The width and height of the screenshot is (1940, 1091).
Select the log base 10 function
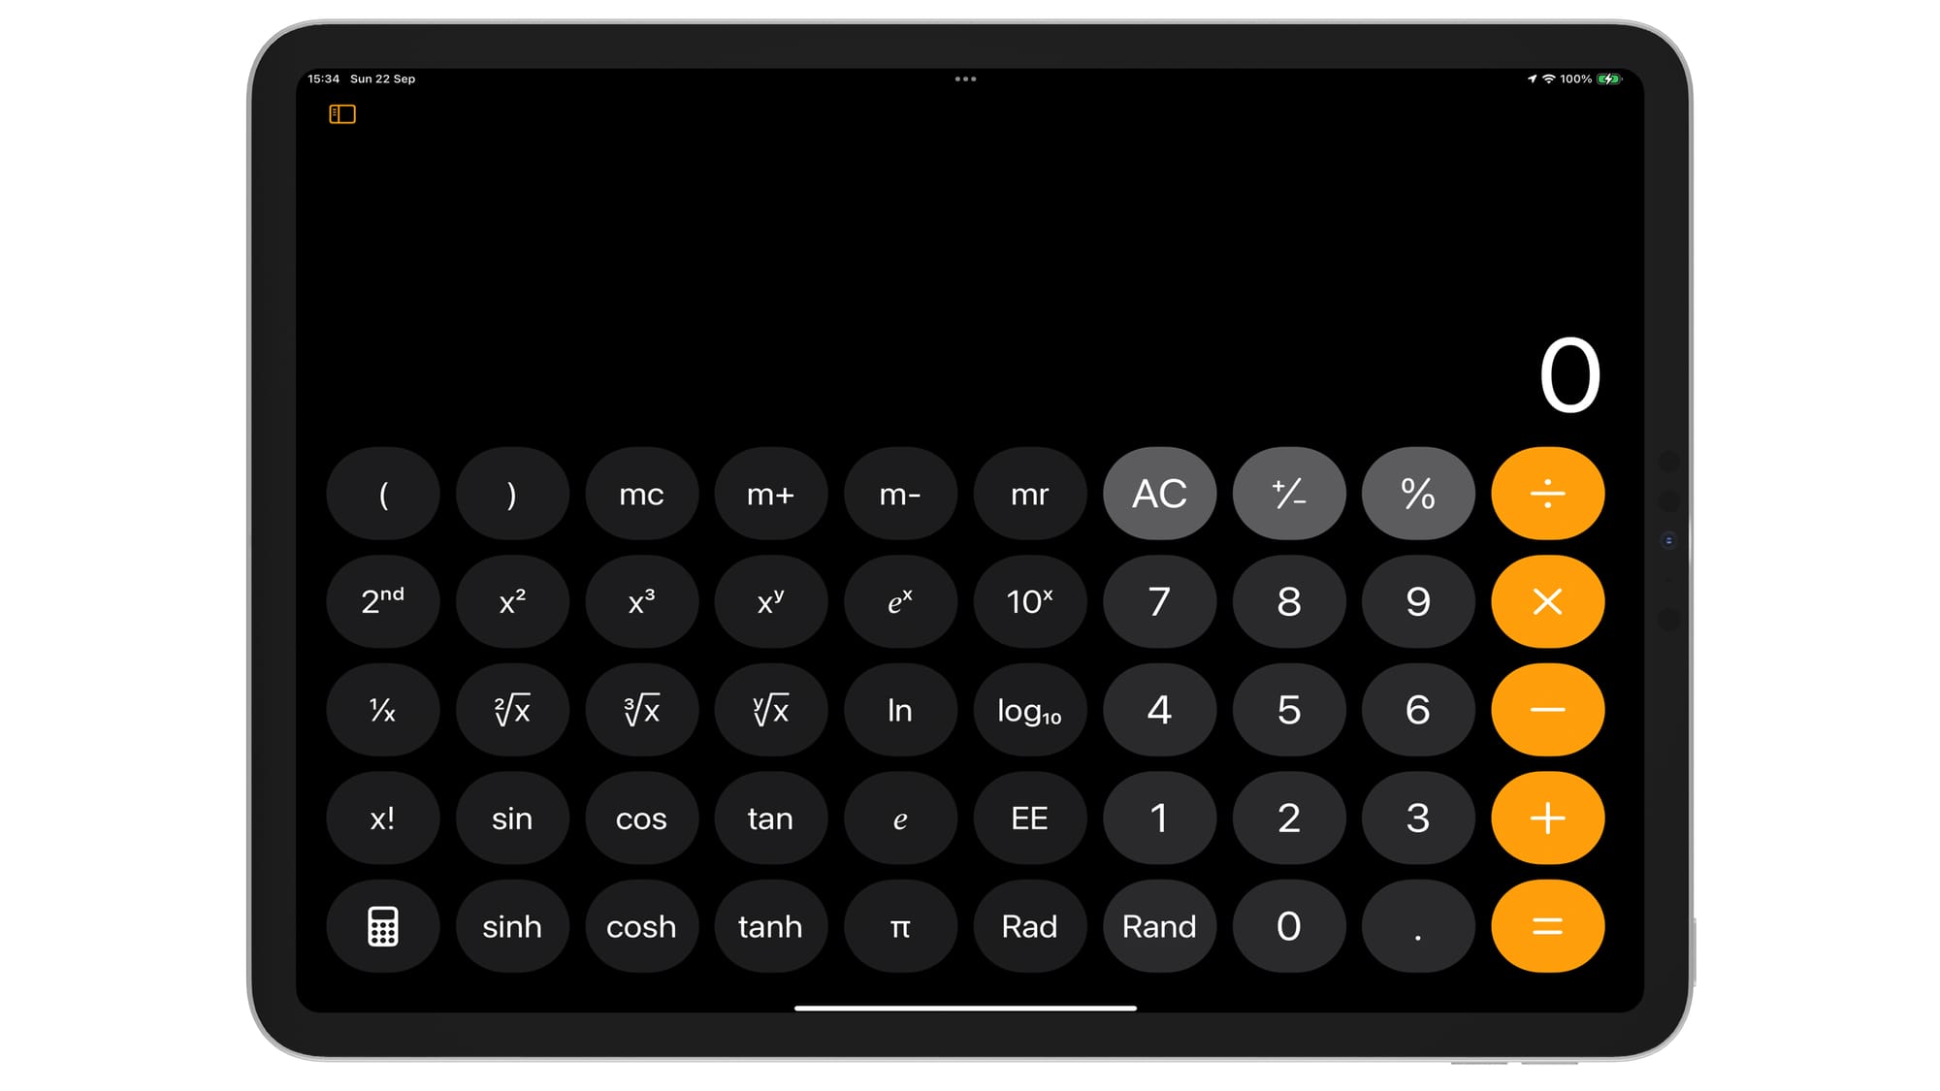(x=1028, y=709)
